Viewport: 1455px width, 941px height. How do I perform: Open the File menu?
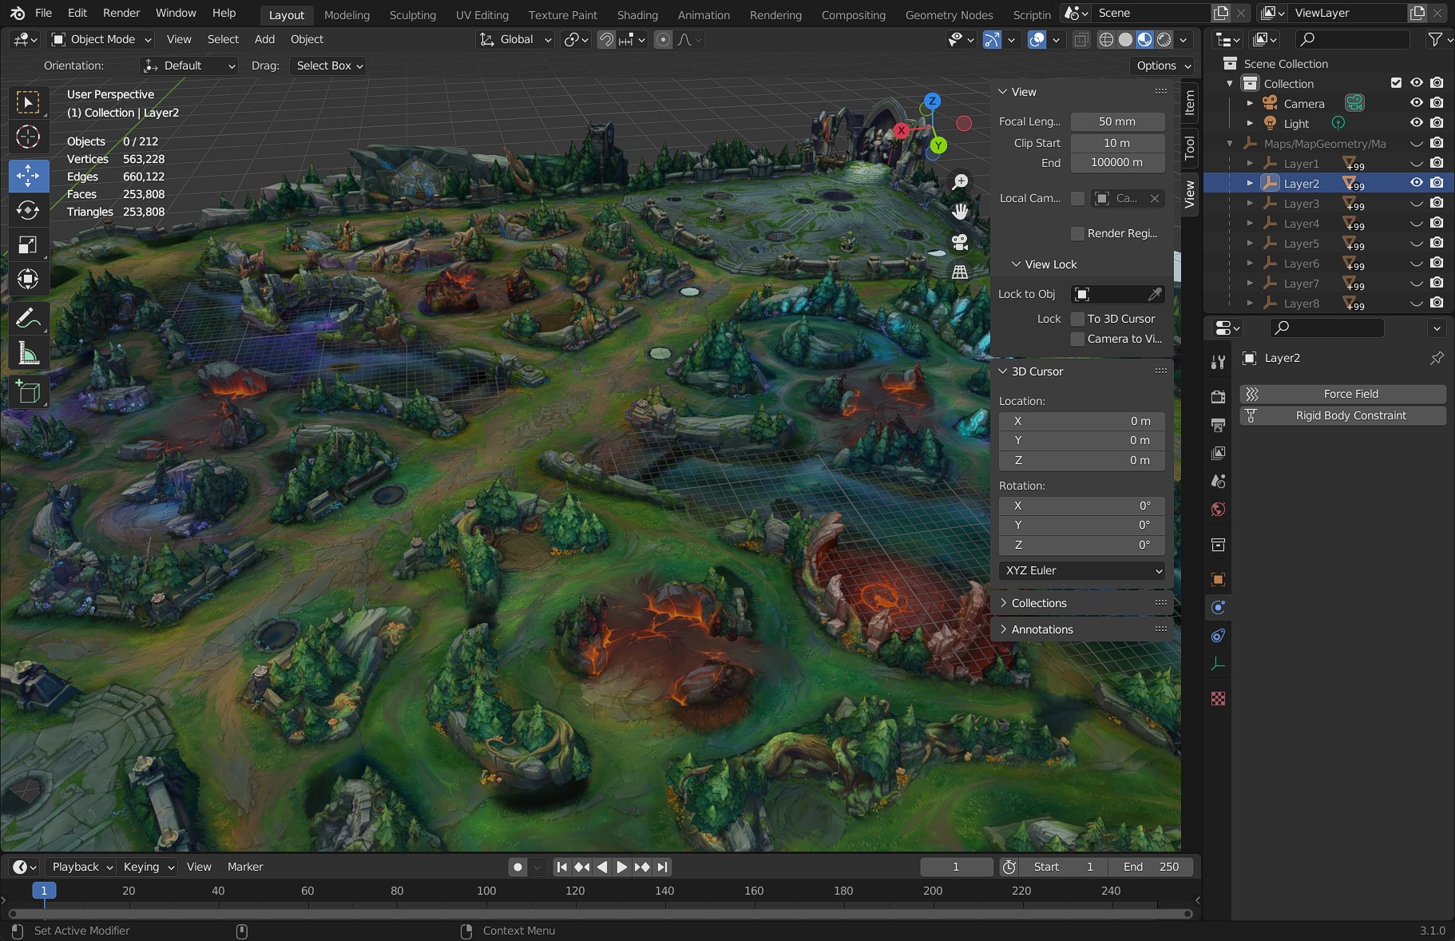point(44,13)
